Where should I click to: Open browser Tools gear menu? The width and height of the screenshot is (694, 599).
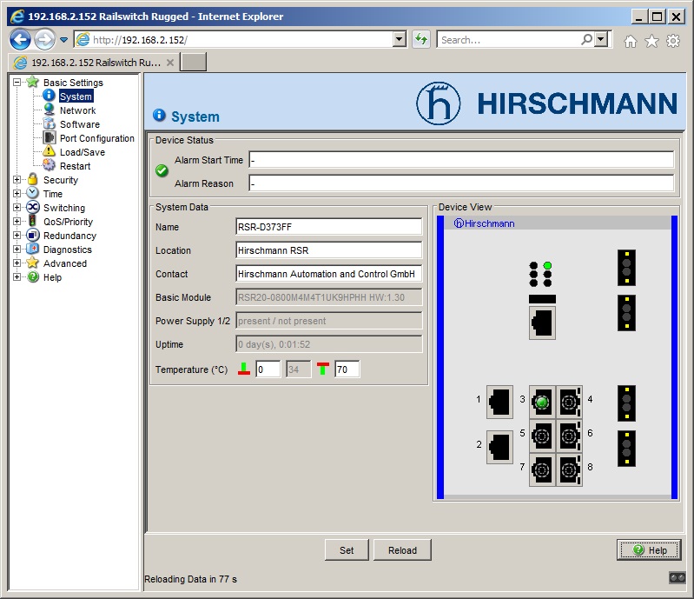(673, 41)
